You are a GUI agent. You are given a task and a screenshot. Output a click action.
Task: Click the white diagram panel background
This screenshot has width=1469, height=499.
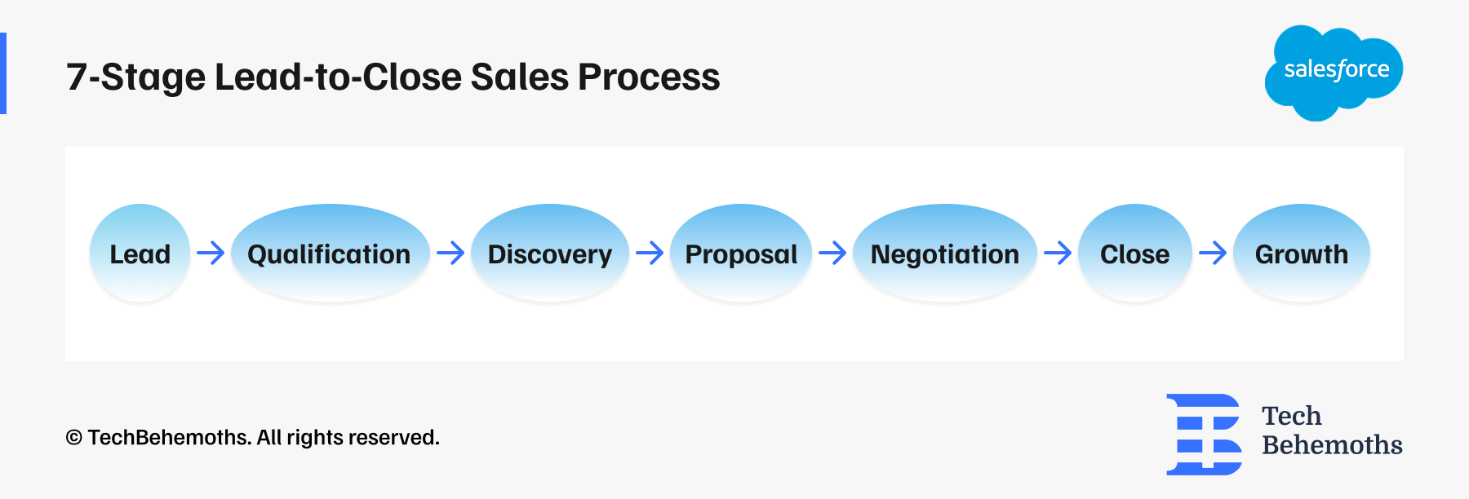pyautogui.click(x=734, y=334)
